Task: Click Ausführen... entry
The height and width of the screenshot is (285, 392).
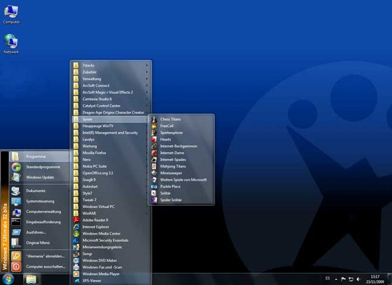Action: (x=40, y=232)
